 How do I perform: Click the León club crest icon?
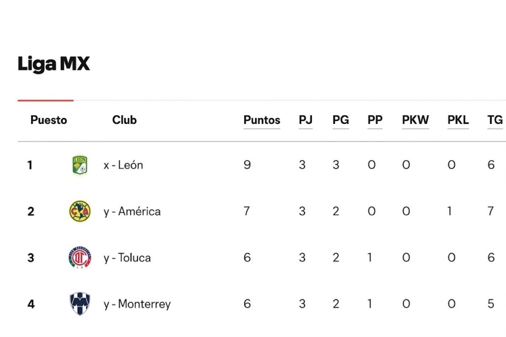80,165
